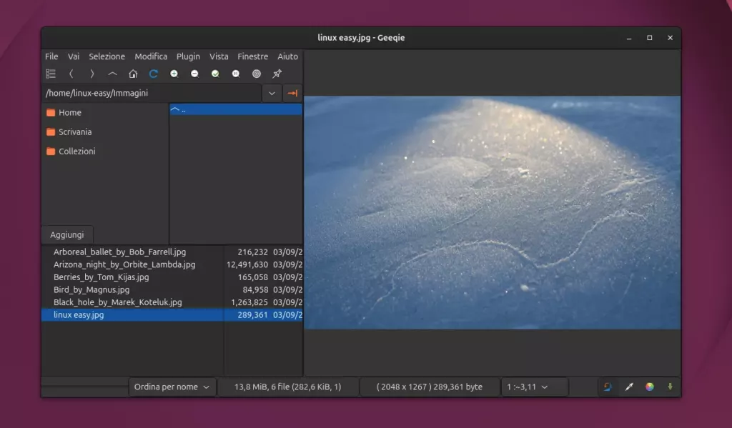This screenshot has height=428, width=732.
Task: Refresh the file list with blue arrow
Action: [x=154, y=74]
